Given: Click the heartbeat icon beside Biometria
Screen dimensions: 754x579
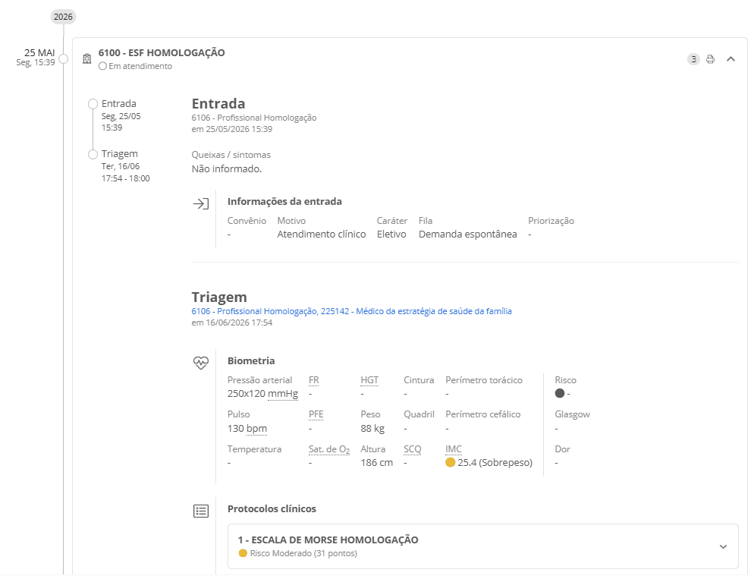Looking at the screenshot, I should (x=201, y=363).
